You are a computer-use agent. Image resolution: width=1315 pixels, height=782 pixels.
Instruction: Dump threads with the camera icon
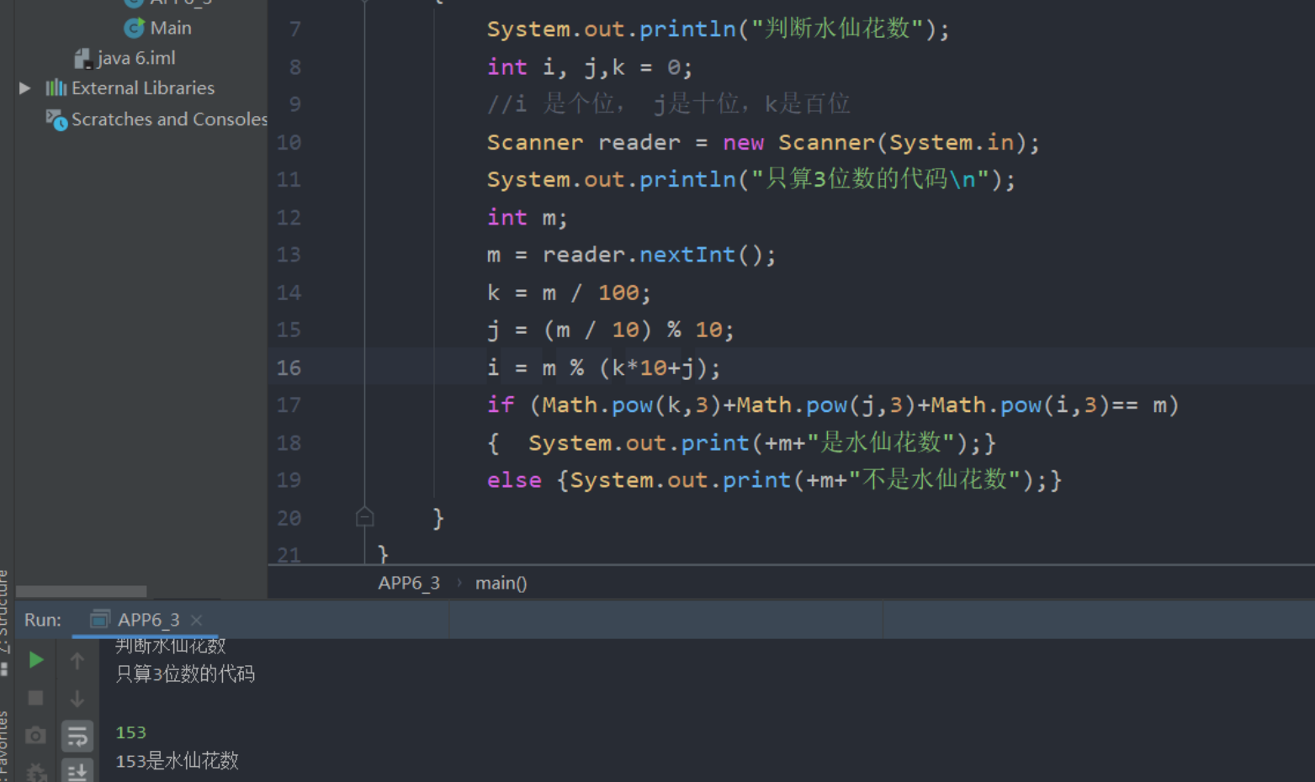tap(35, 736)
